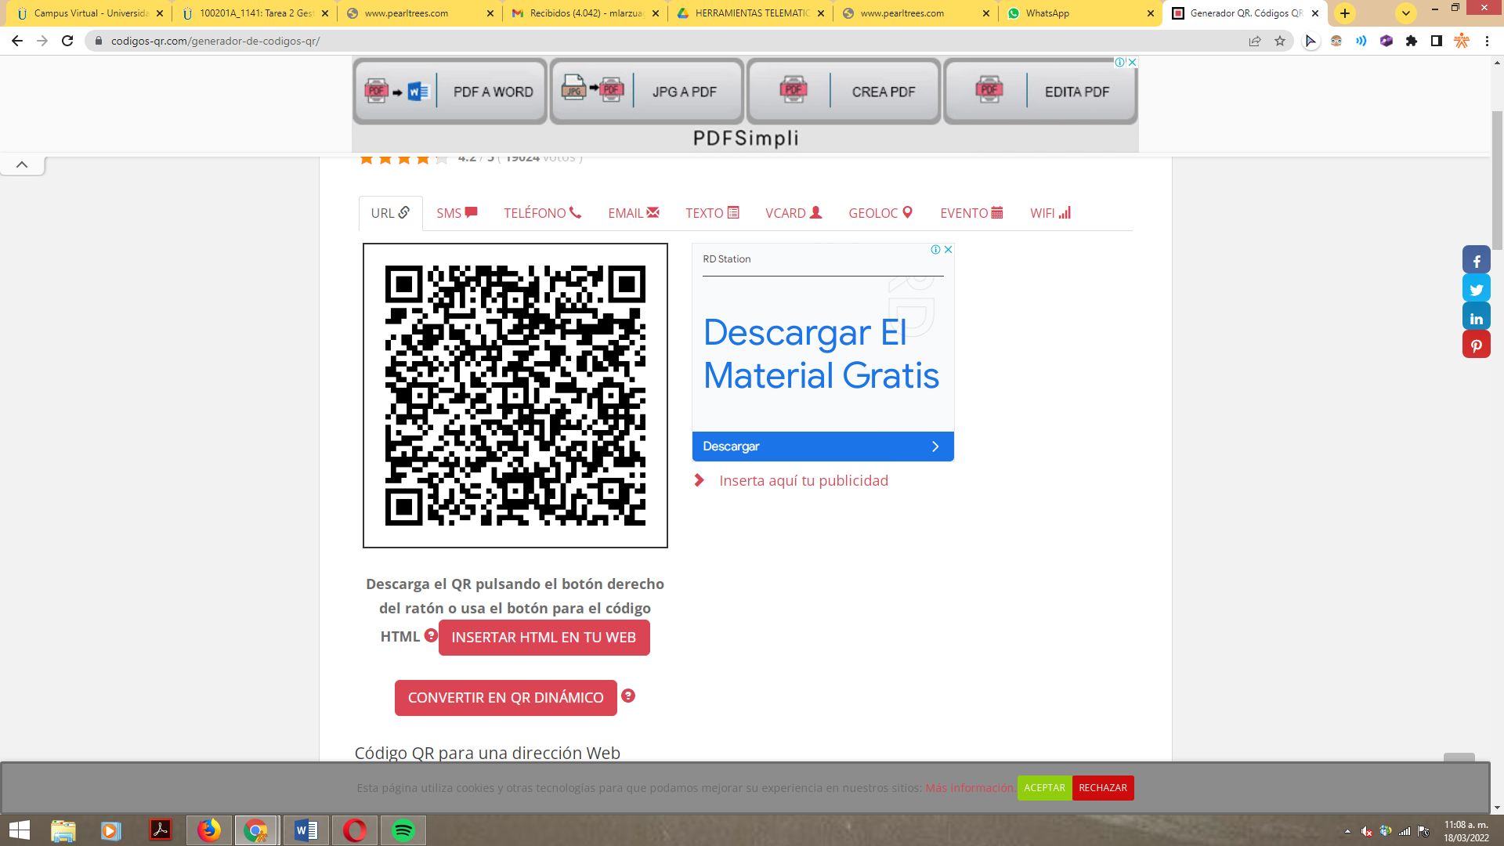This screenshot has height=846, width=1504.
Task: Switch to the VCARD tab
Action: tap(793, 212)
